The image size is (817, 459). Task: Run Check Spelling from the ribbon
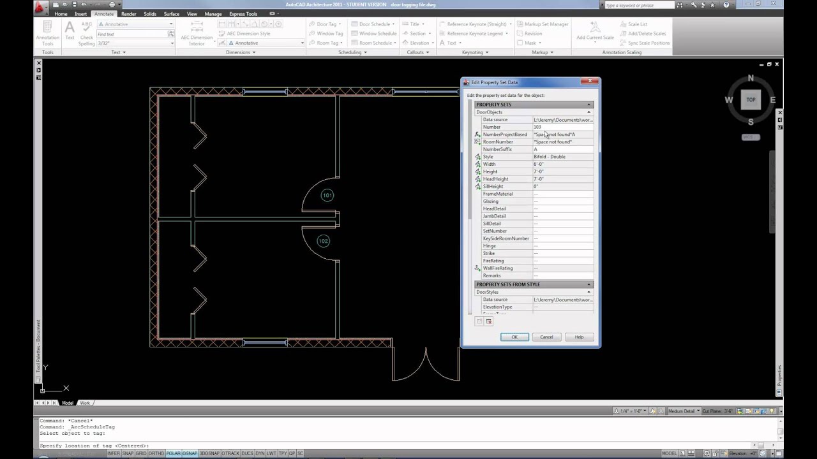coord(87,33)
